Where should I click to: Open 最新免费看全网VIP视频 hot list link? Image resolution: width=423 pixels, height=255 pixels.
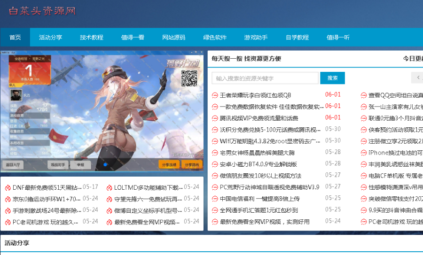(x=147, y=222)
